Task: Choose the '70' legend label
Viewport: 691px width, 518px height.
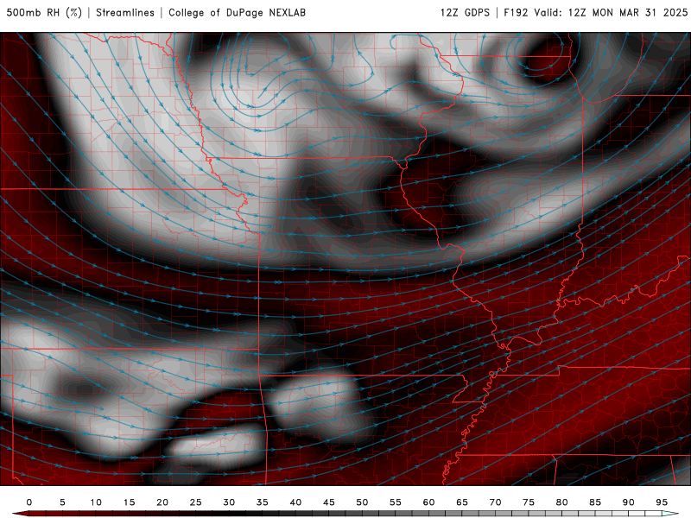Action: pyautogui.click(x=495, y=502)
